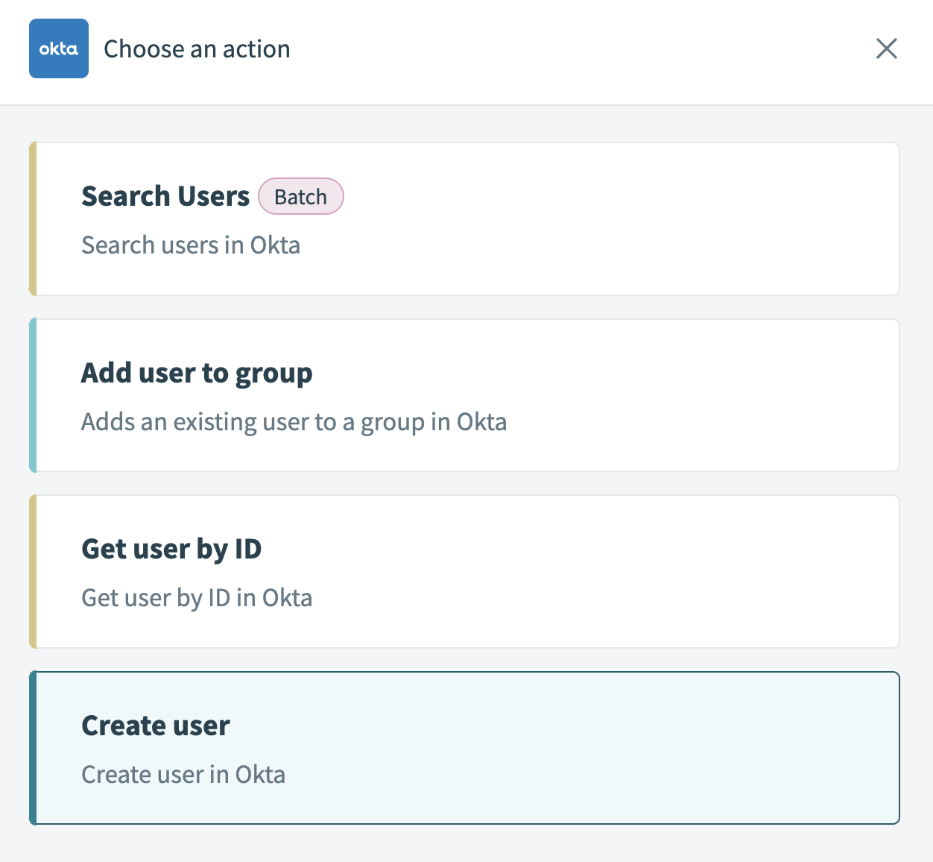Click the Okta app logo icon
The height and width of the screenshot is (862, 933).
(x=58, y=48)
